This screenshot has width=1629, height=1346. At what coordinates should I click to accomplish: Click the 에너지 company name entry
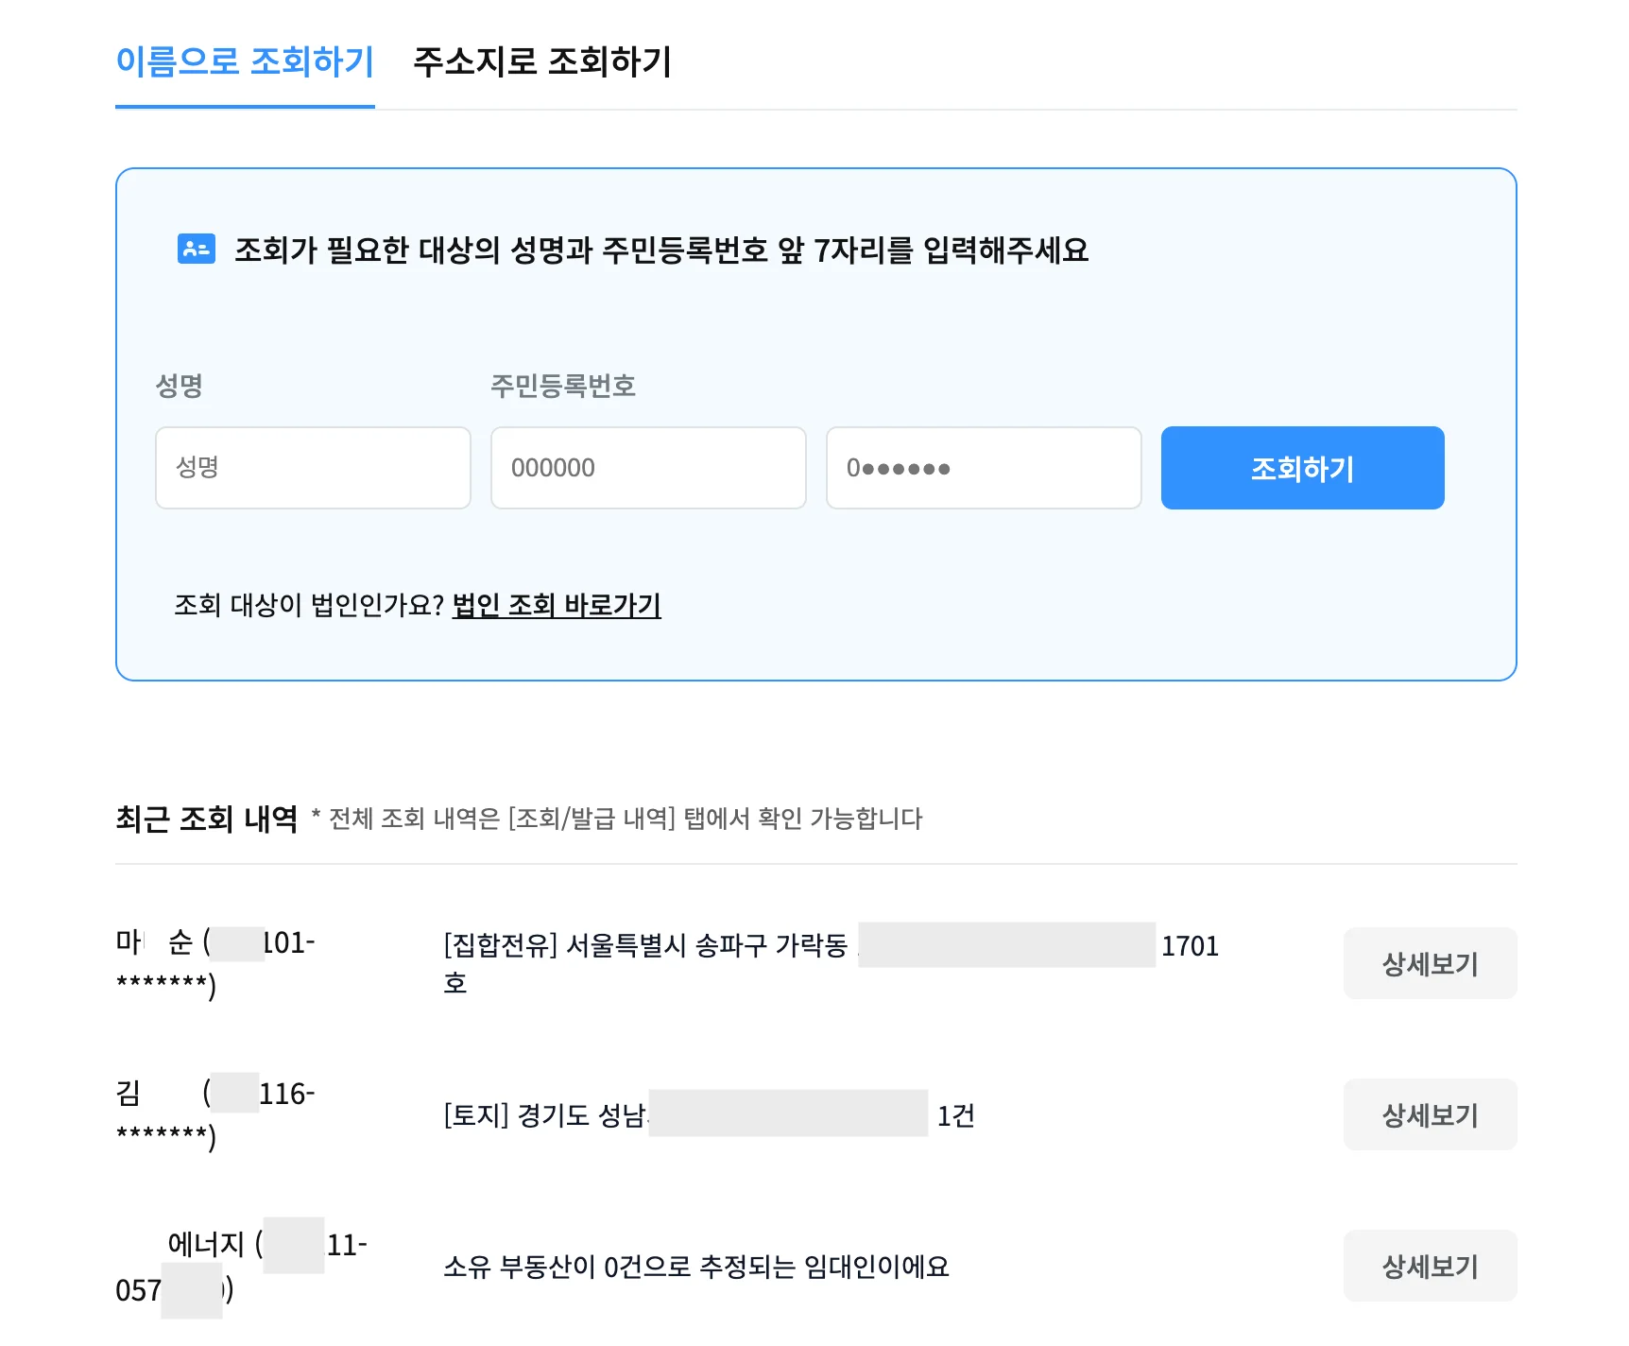(206, 1245)
